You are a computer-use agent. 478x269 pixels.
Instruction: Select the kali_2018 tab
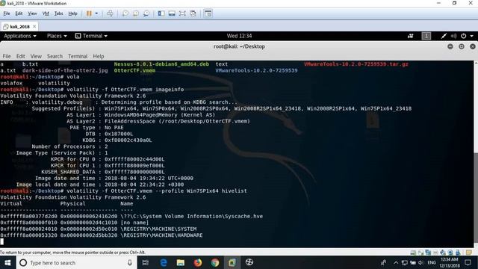[x=20, y=27]
